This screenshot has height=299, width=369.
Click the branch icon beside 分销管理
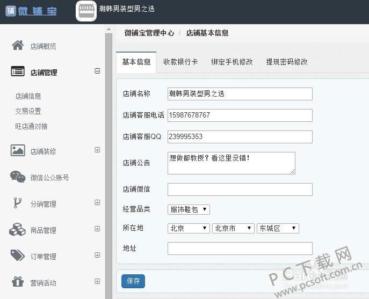(x=18, y=203)
